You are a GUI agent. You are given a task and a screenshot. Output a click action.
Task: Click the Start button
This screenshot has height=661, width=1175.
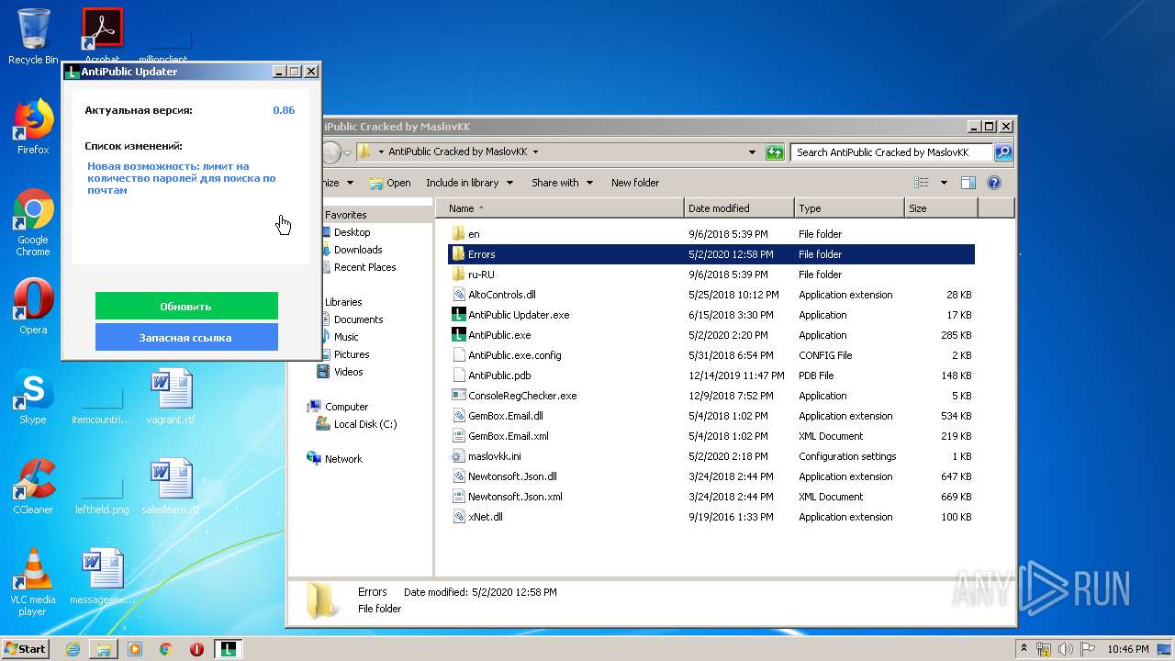coord(26,649)
